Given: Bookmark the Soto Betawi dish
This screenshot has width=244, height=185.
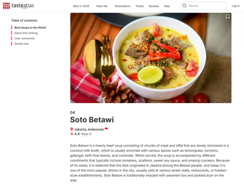Looking at the screenshot, I should [228, 16].
